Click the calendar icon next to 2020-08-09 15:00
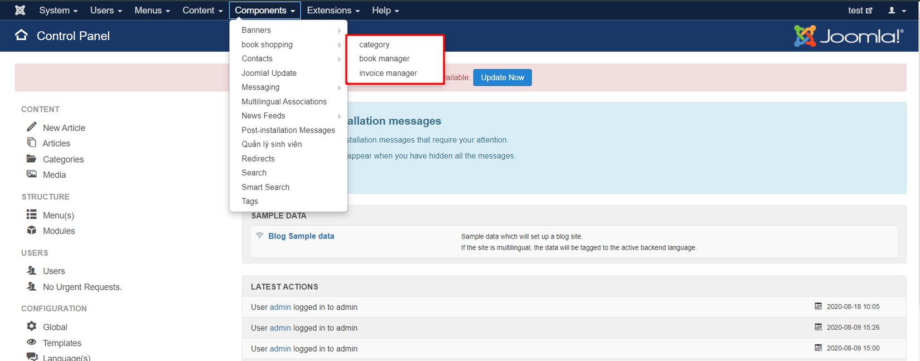Viewport: 920px width, 361px height. [818, 348]
